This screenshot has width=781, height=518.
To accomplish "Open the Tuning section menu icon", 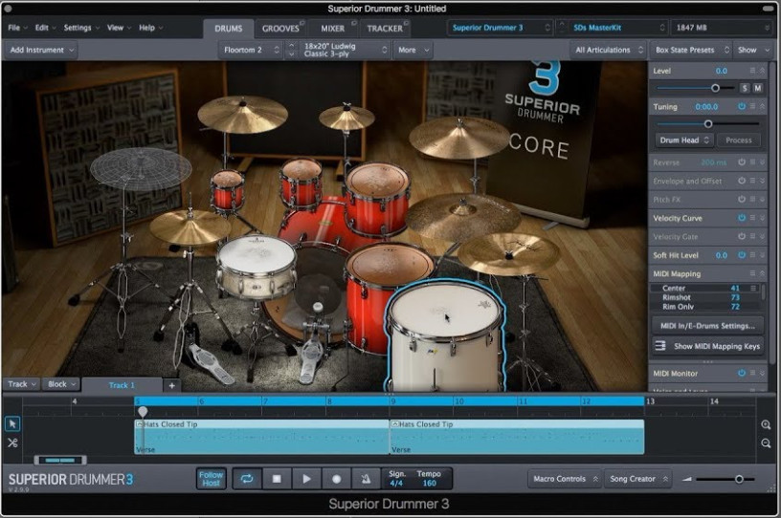I will point(752,106).
